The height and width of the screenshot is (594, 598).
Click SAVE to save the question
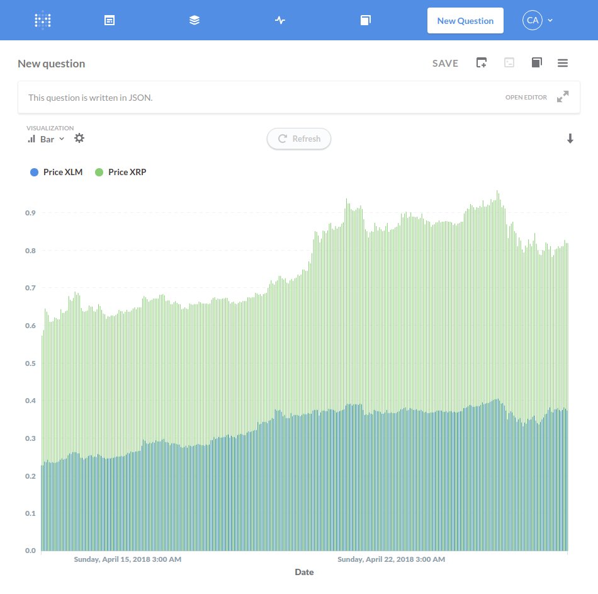point(445,64)
